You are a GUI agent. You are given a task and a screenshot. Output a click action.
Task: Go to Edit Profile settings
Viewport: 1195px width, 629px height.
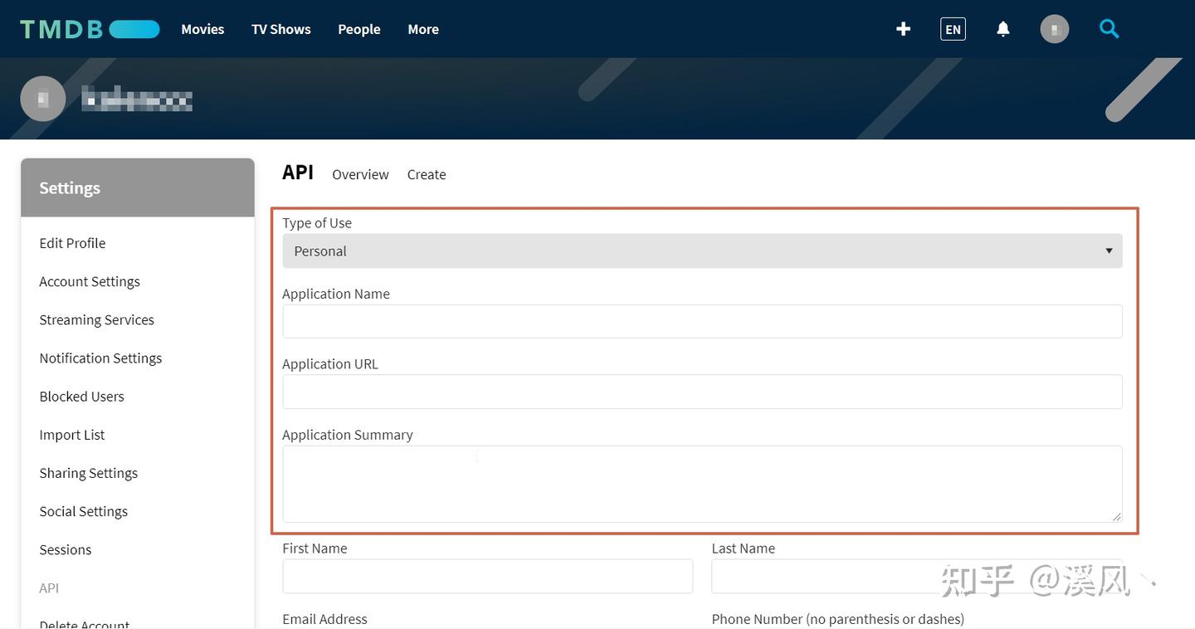(72, 243)
